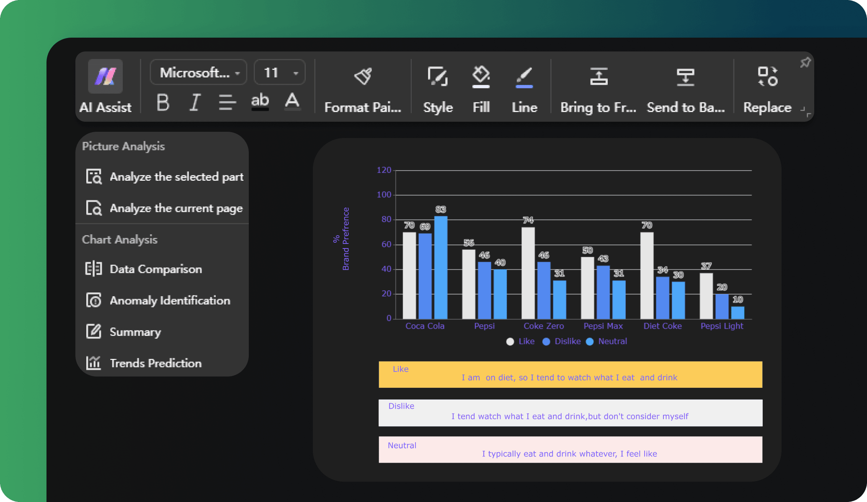
Task: Click the text highlight 'ab' icon
Action: pyautogui.click(x=260, y=102)
